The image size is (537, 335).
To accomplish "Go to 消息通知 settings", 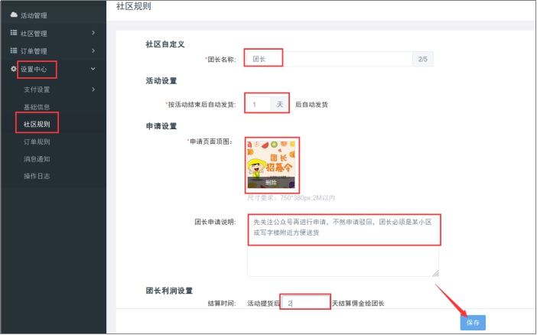I will coord(37,159).
